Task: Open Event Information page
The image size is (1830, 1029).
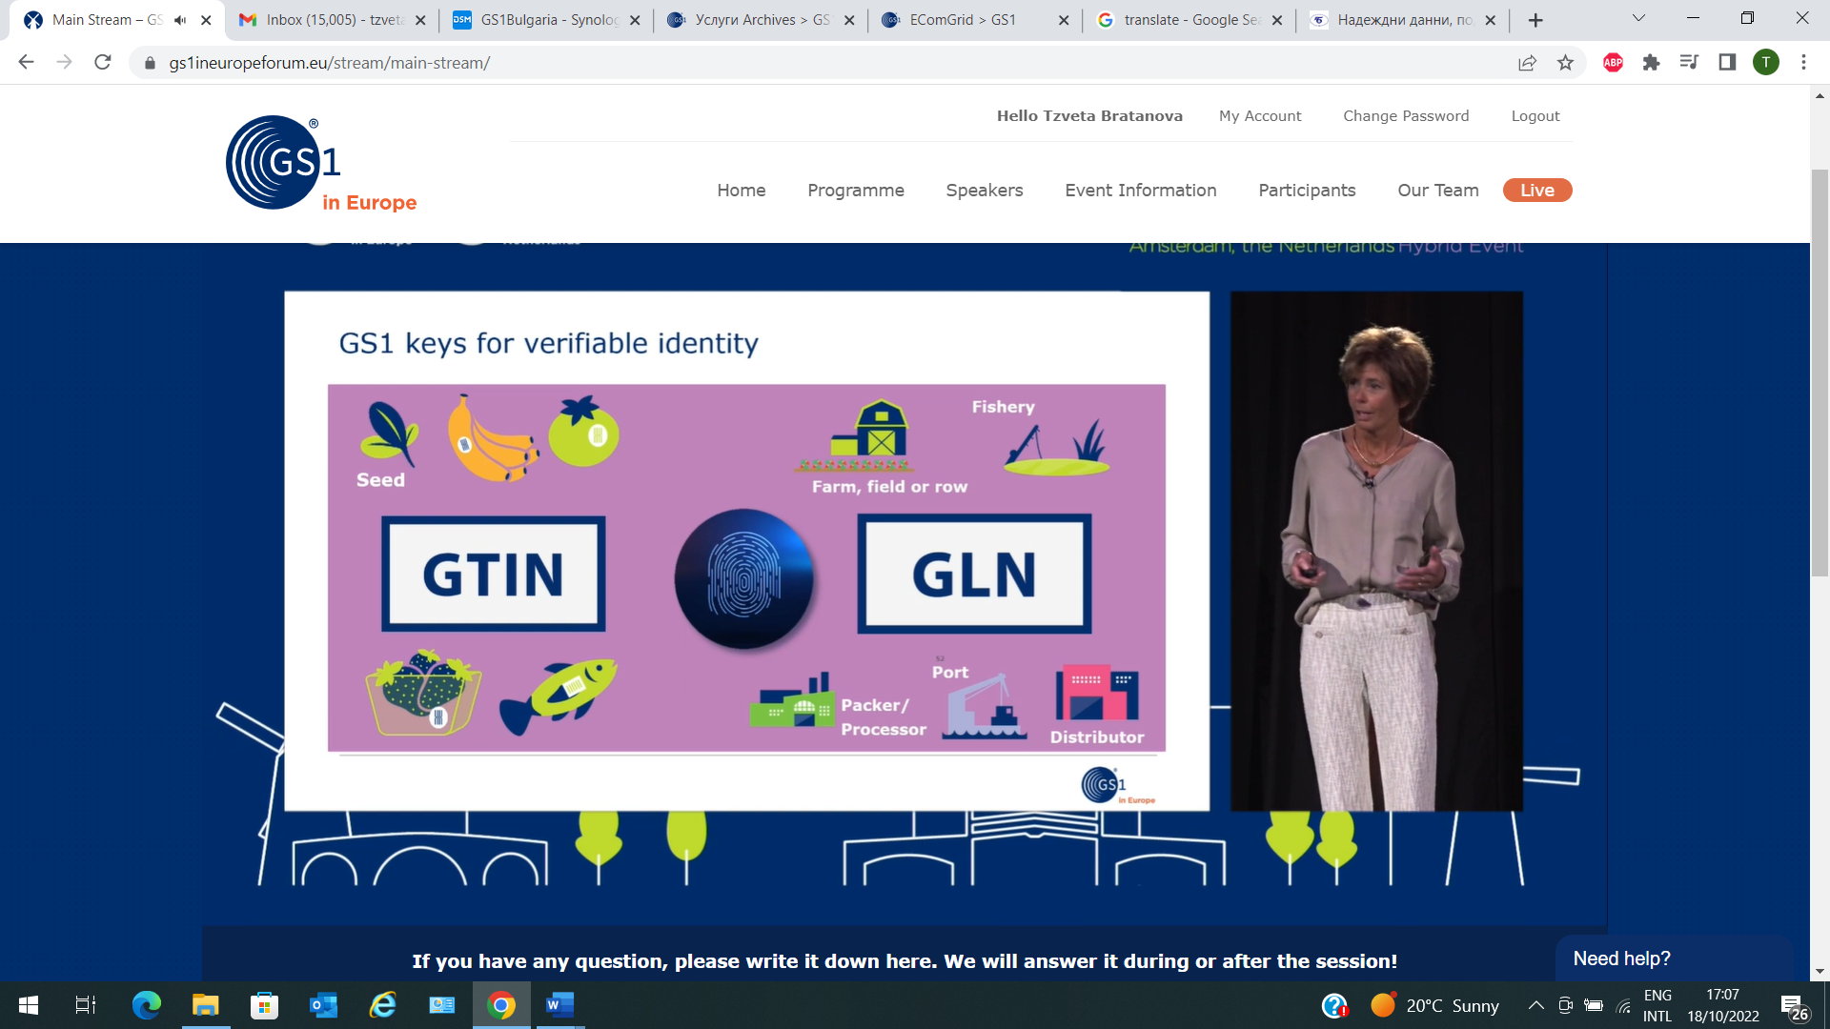Action: pyautogui.click(x=1141, y=191)
